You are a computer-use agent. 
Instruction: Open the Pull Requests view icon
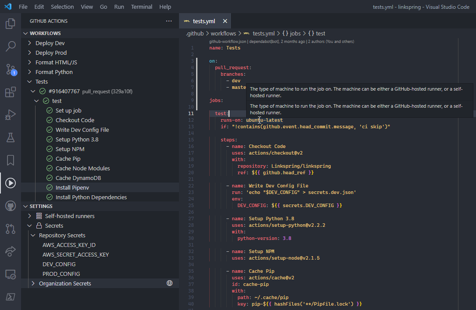10,228
